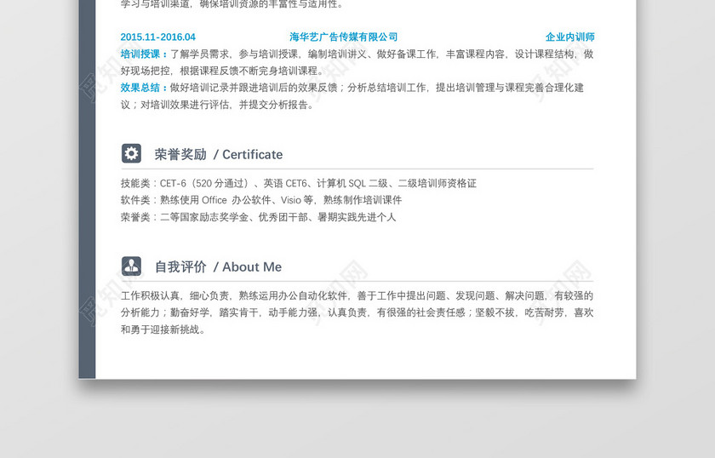Click the line starting 好现场把控
Screen dimensions: 715x458
pyautogui.click(x=223, y=71)
